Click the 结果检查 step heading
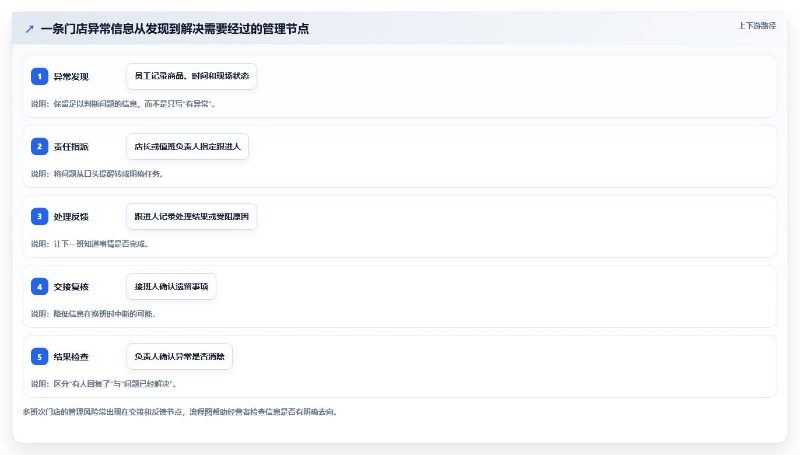This screenshot has width=800, height=455. pyautogui.click(x=71, y=356)
